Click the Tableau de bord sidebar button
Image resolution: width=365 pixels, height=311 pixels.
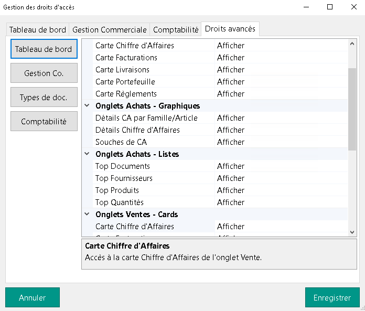point(44,49)
